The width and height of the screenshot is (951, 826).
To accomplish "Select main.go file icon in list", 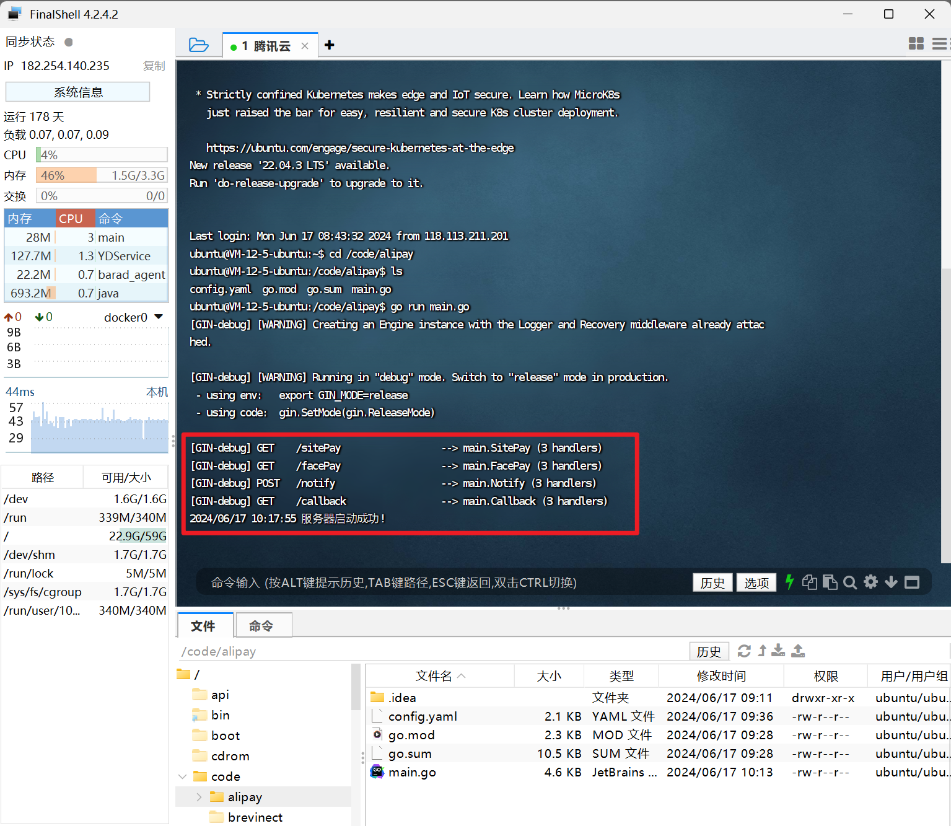I will pyautogui.click(x=377, y=771).
